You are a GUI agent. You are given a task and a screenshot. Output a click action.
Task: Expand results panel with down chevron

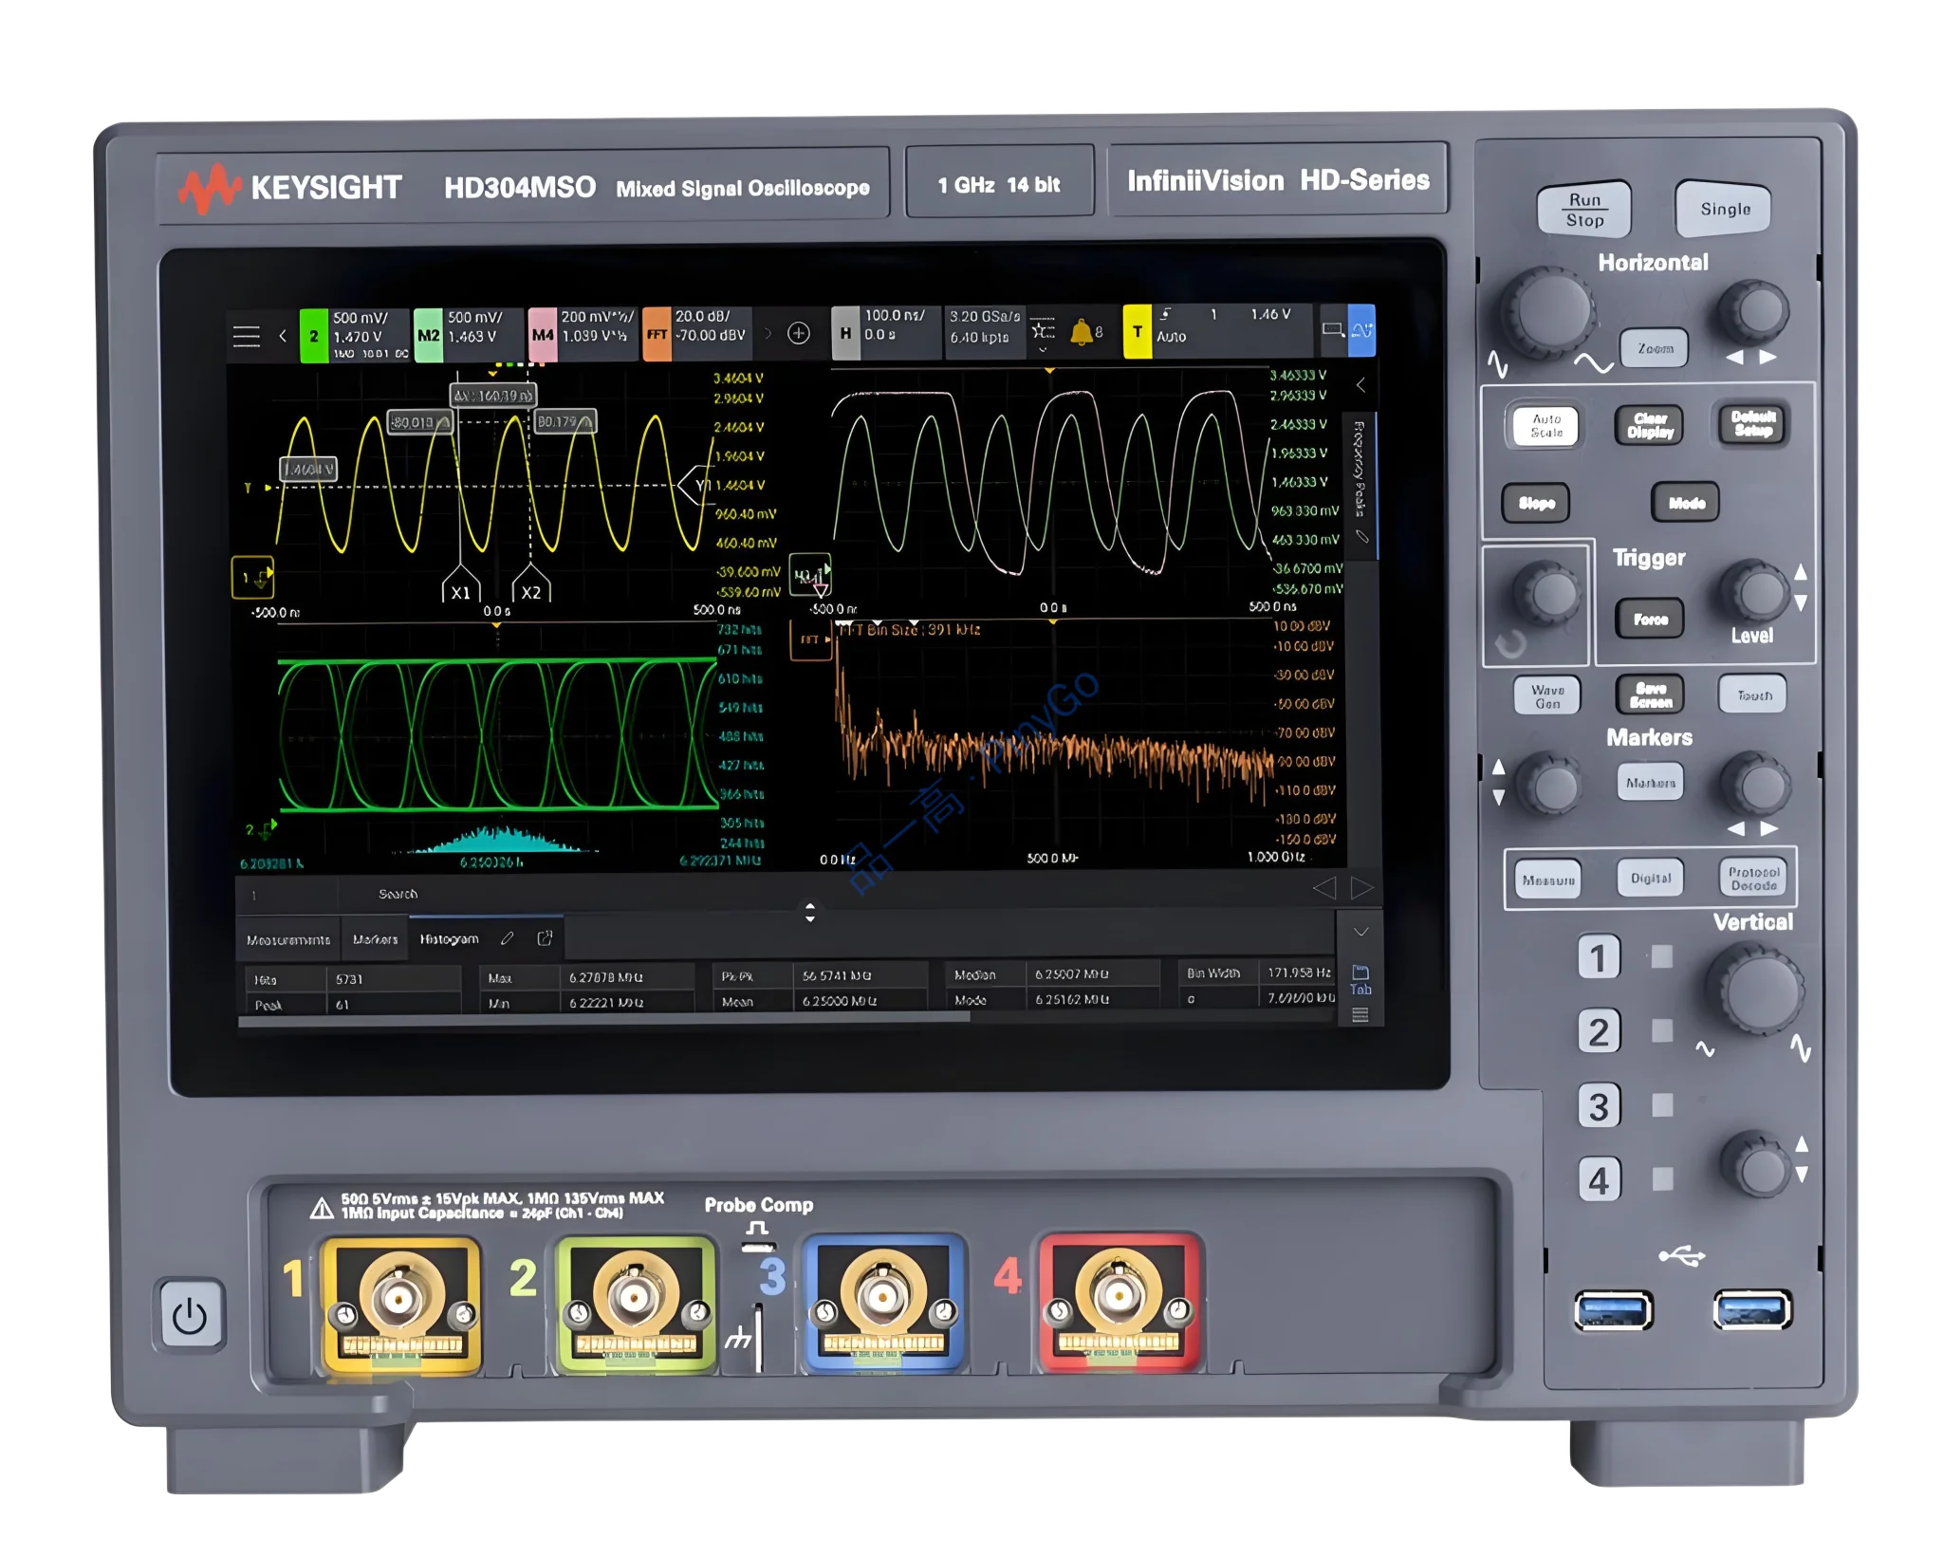click(1360, 932)
